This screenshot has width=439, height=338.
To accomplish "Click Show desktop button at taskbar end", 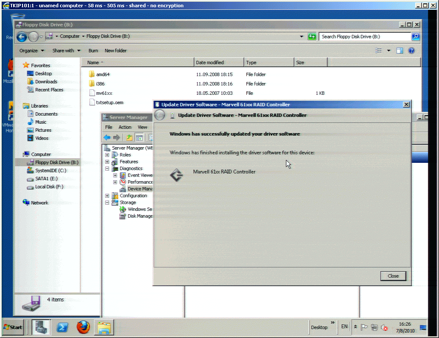I will (423, 327).
